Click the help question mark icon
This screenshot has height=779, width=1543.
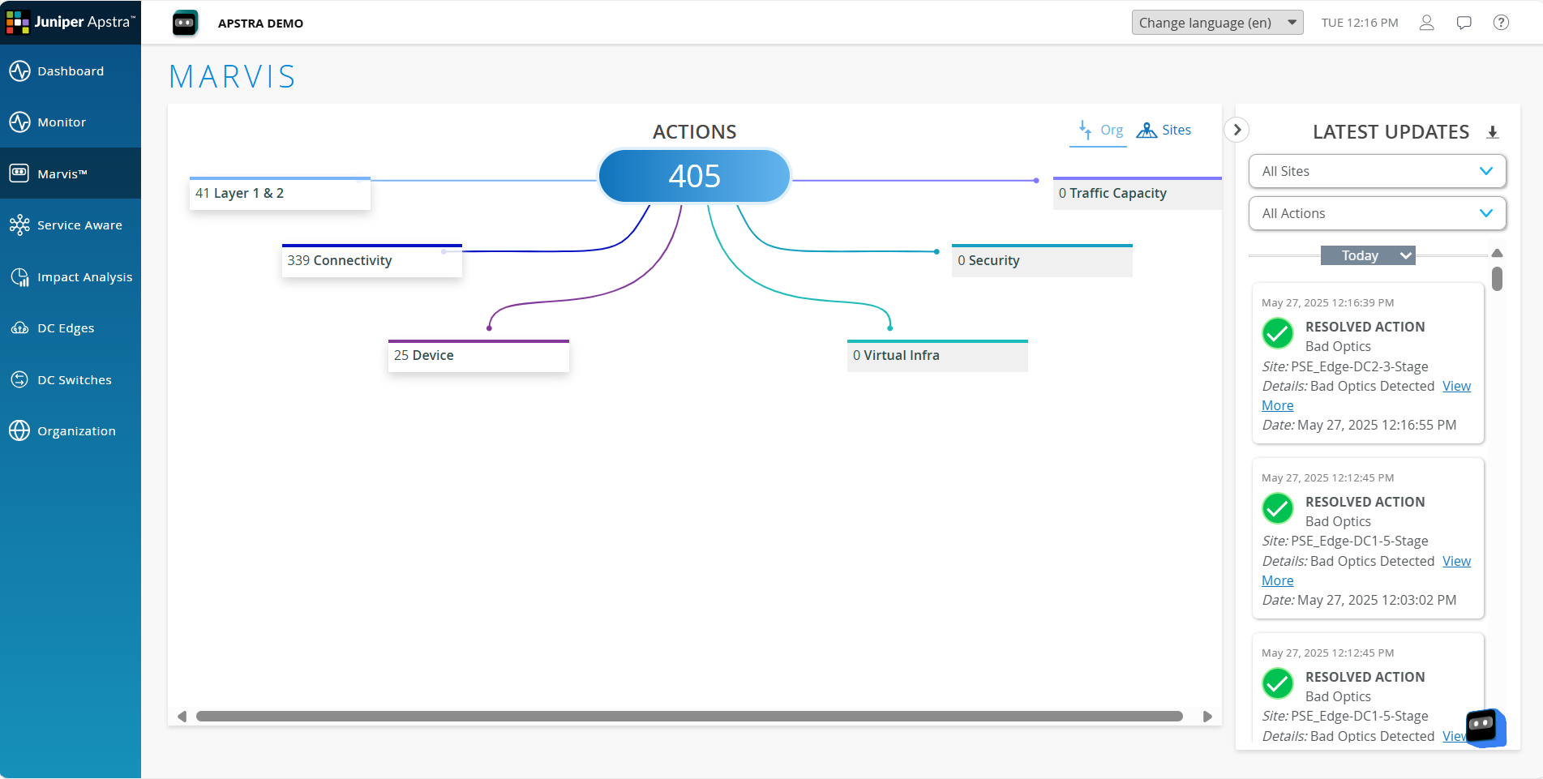point(1501,23)
